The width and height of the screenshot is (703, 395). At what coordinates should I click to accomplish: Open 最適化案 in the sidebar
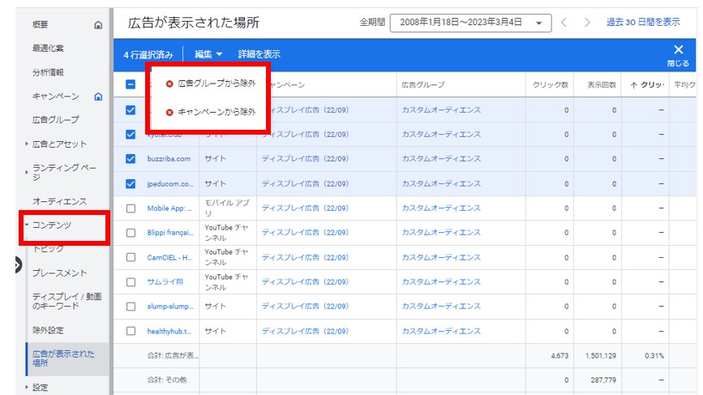(x=48, y=48)
